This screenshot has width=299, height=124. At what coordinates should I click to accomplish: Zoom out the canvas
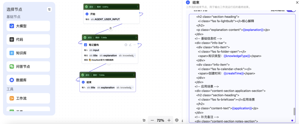pyautogui.click(x=152, y=120)
